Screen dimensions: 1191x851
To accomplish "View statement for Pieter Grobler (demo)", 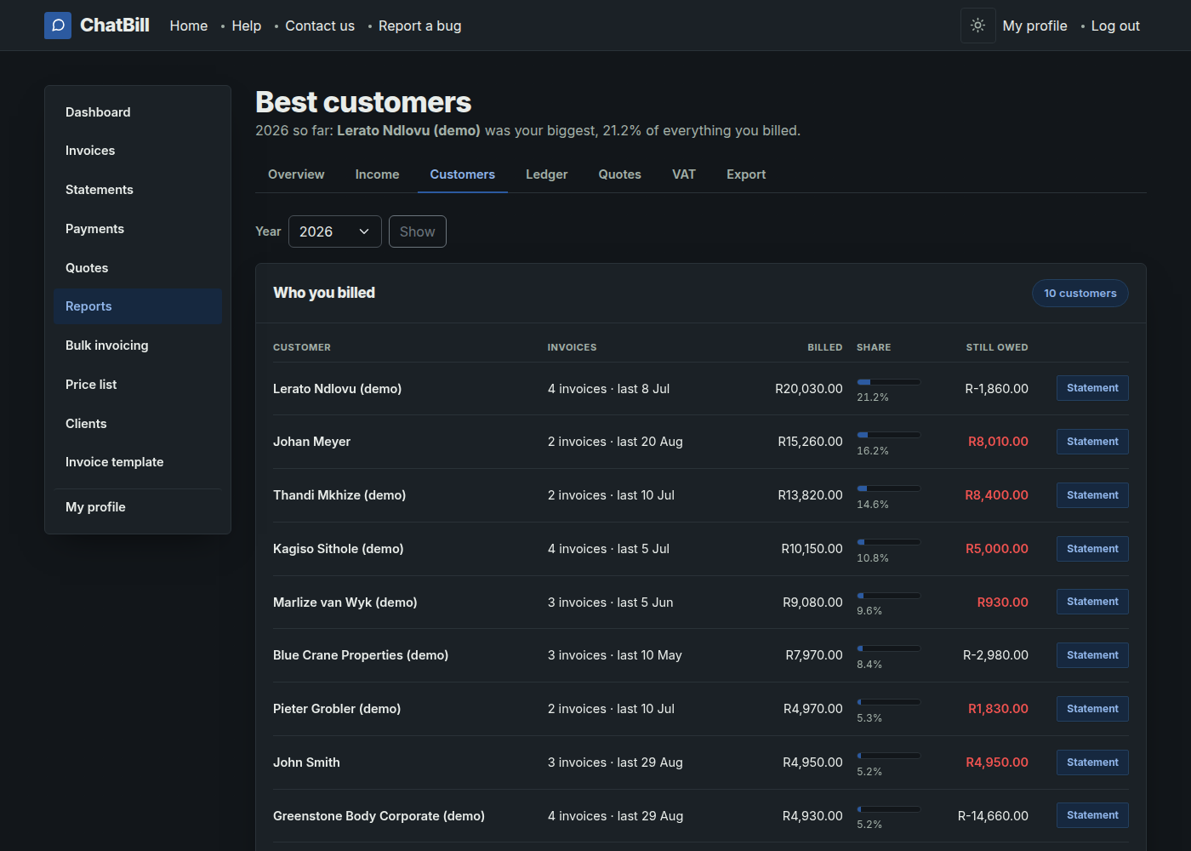I will (1092, 709).
